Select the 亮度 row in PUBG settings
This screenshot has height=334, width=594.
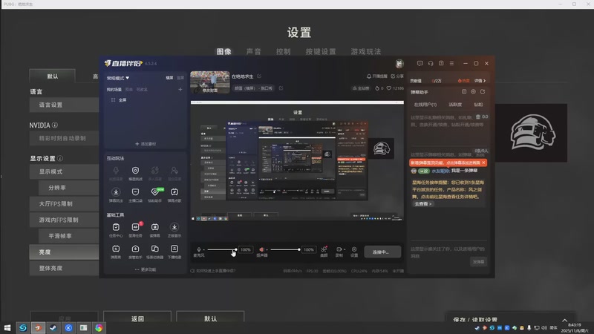pos(64,252)
